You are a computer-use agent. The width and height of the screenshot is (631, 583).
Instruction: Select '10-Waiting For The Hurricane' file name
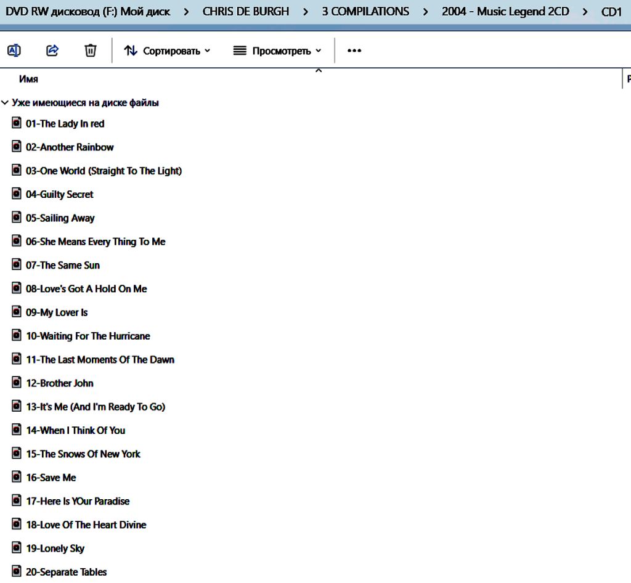(88, 336)
